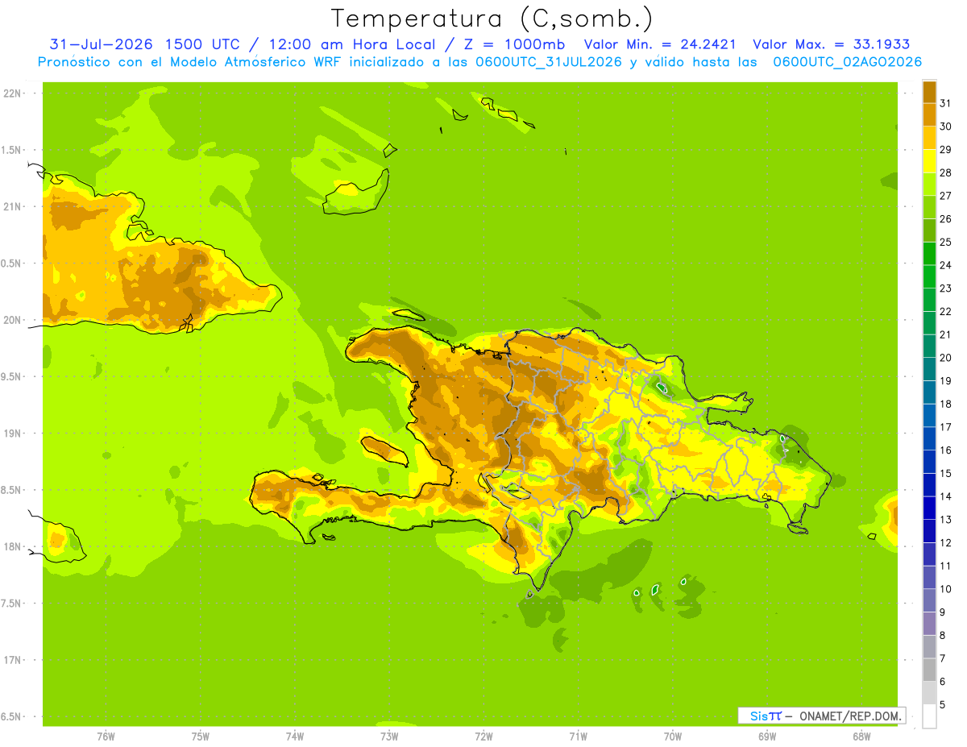
Task: Click legend value '20' on the color scale
Action: tap(945, 358)
